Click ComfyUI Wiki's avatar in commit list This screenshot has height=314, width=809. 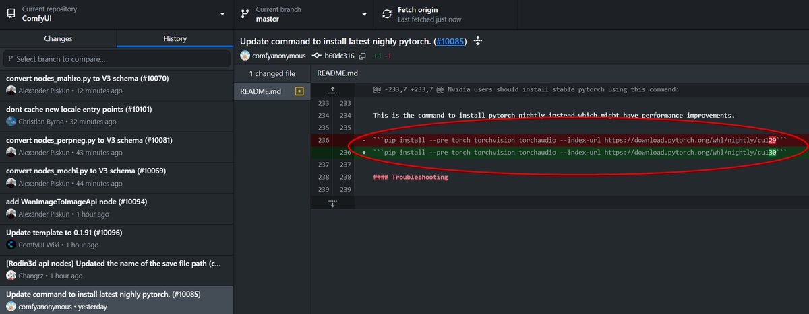click(x=11, y=245)
